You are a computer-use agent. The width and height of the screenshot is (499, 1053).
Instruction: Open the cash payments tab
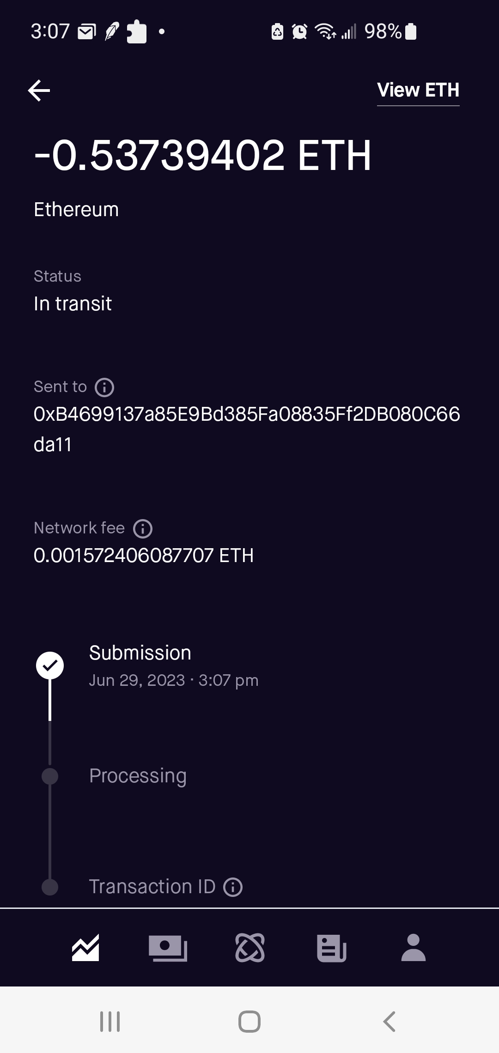coord(168,948)
